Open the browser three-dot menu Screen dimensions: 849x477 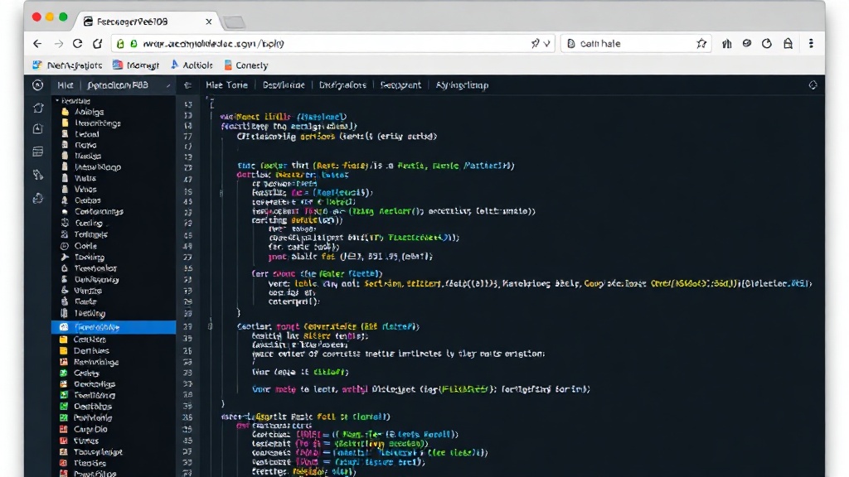(x=811, y=44)
